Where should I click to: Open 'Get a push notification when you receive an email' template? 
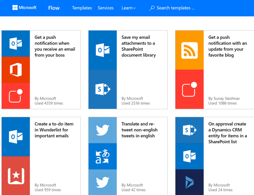tap(55, 46)
